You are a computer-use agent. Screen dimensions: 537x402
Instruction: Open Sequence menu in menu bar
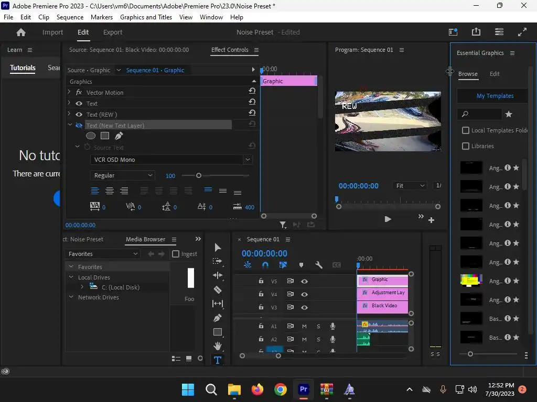coord(70,17)
